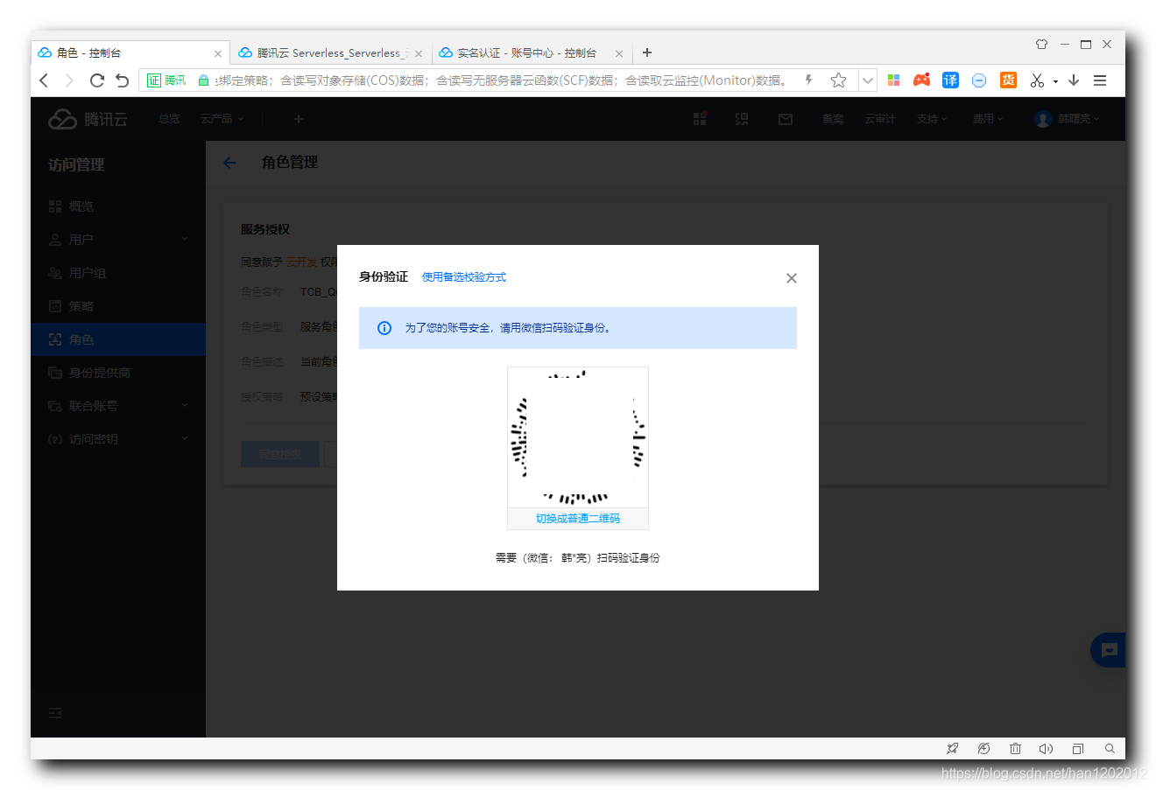The height and width of the screenshot is (790, 1156).
Task: Go back in browser history
Action: pyautogui.click(x=44, y=80)
